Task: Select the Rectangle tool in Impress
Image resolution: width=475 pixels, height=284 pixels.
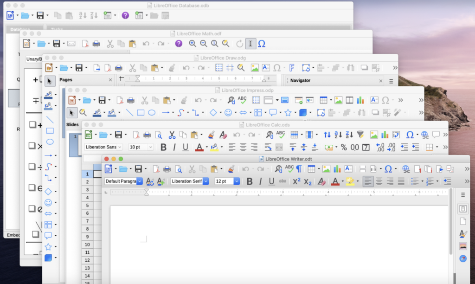Action: [x=141, y=112]
